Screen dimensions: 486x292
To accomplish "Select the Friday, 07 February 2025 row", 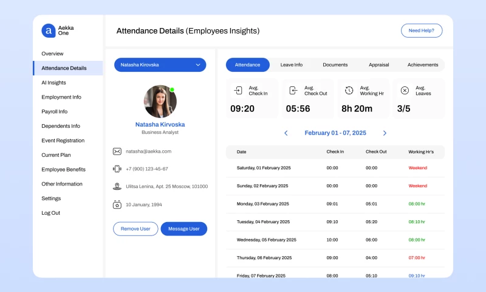I will tap(335, 273).
